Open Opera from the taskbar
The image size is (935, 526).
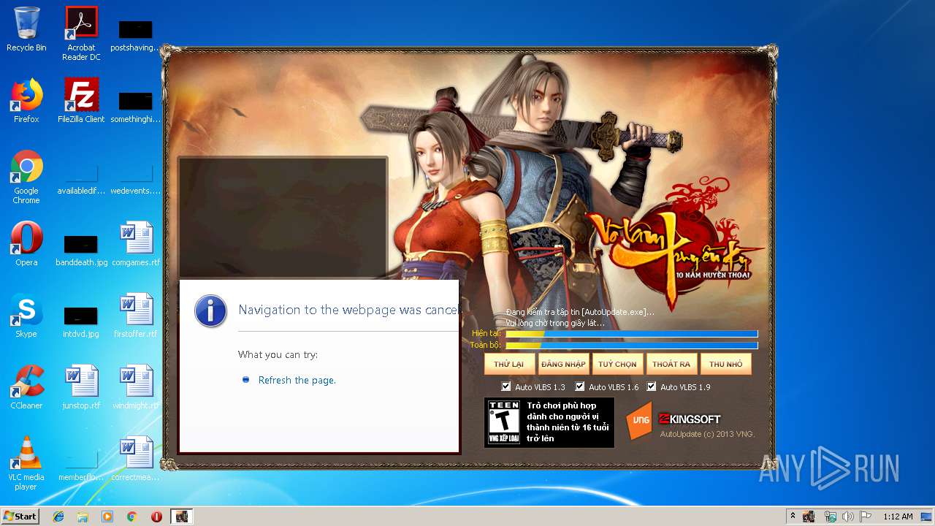coord(156,517)
